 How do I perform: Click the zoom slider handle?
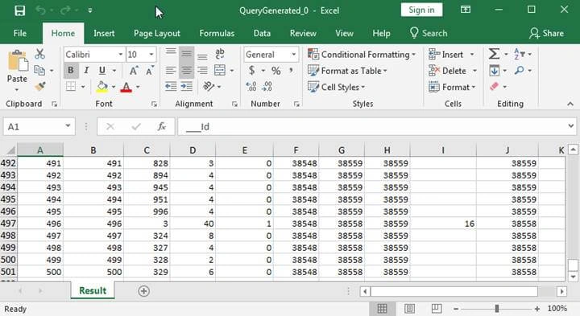click(x=497, y=308)
